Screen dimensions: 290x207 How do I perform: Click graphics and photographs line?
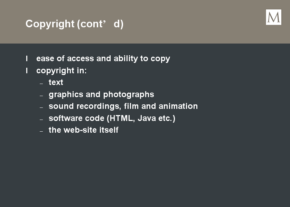pyautogui.click(x=101, y=95)
